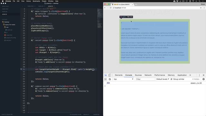Click the console Filter input field
Screen dimensions: 206x116
pyautogui.click(x=145, y=79)
